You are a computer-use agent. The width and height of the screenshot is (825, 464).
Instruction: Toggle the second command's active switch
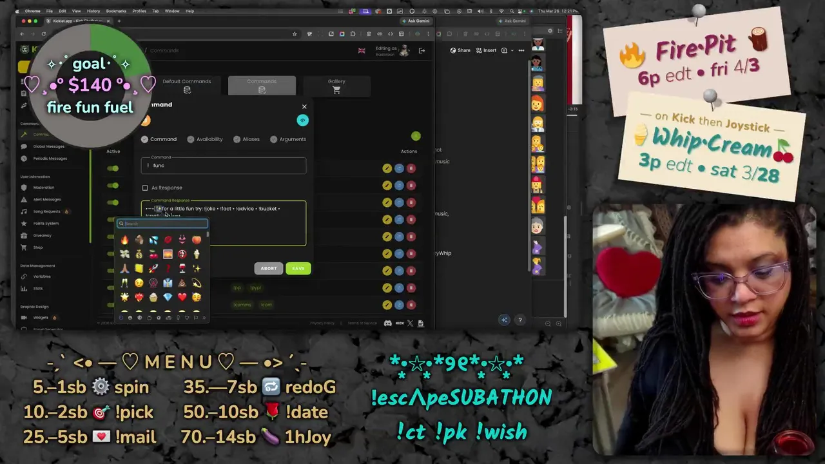tap(113, 186)
